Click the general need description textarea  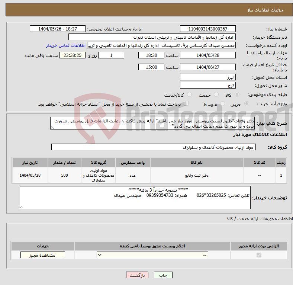click(x=152, y=123)
